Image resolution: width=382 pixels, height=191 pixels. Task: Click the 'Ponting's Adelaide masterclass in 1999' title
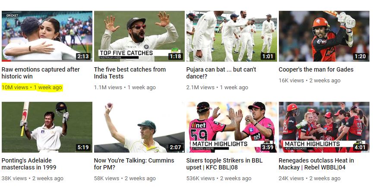pyautogui.click(x=29, y=164)
